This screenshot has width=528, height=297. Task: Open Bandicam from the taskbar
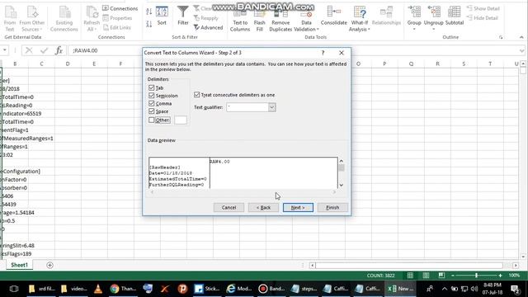tap(271, 289)
